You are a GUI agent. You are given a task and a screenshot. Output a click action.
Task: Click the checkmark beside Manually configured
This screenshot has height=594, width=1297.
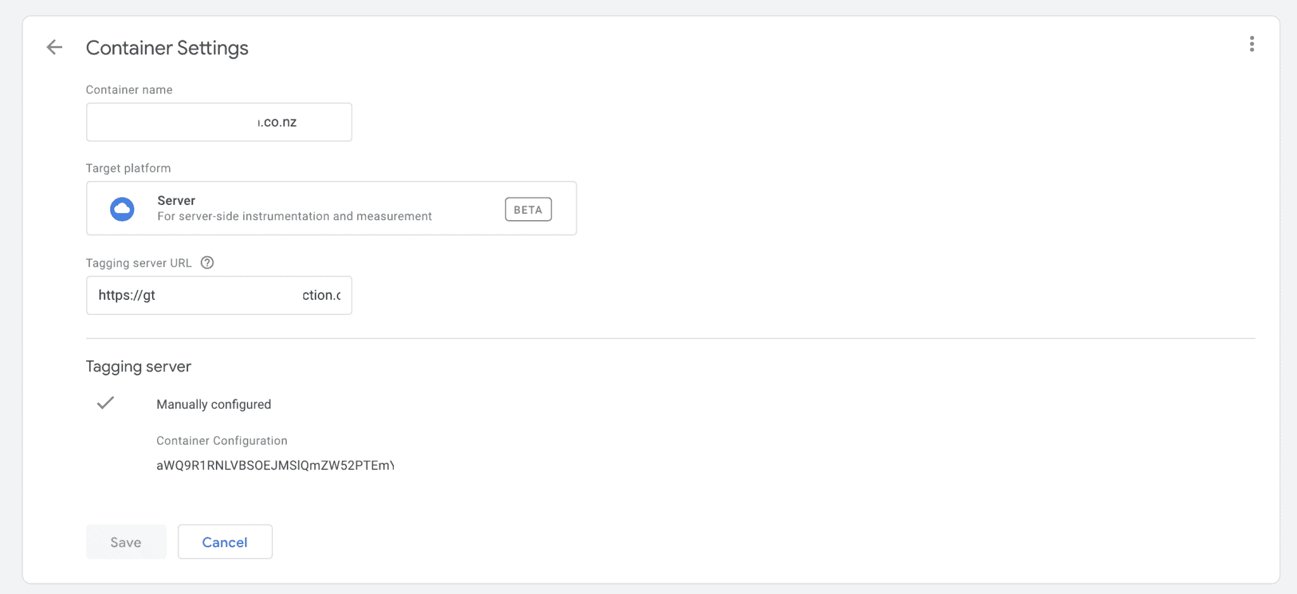[x=106, y=403]
